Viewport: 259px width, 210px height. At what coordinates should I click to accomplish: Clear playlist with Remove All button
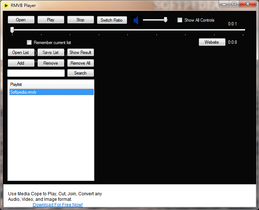point(80,63)
